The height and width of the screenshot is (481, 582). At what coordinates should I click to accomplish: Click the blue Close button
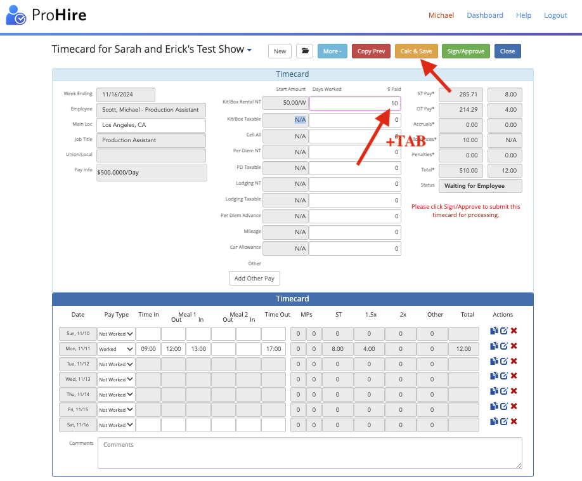(507, 51)
